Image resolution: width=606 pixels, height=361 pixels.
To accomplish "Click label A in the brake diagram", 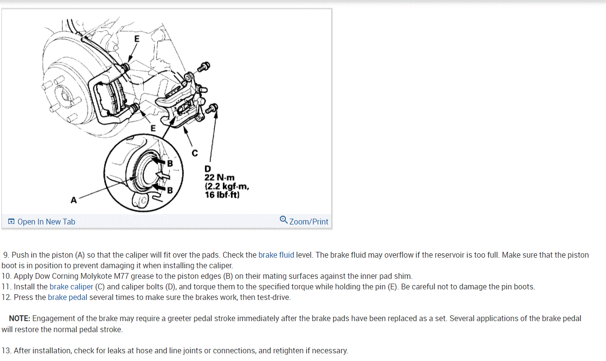I will click(x=74, y=200).
